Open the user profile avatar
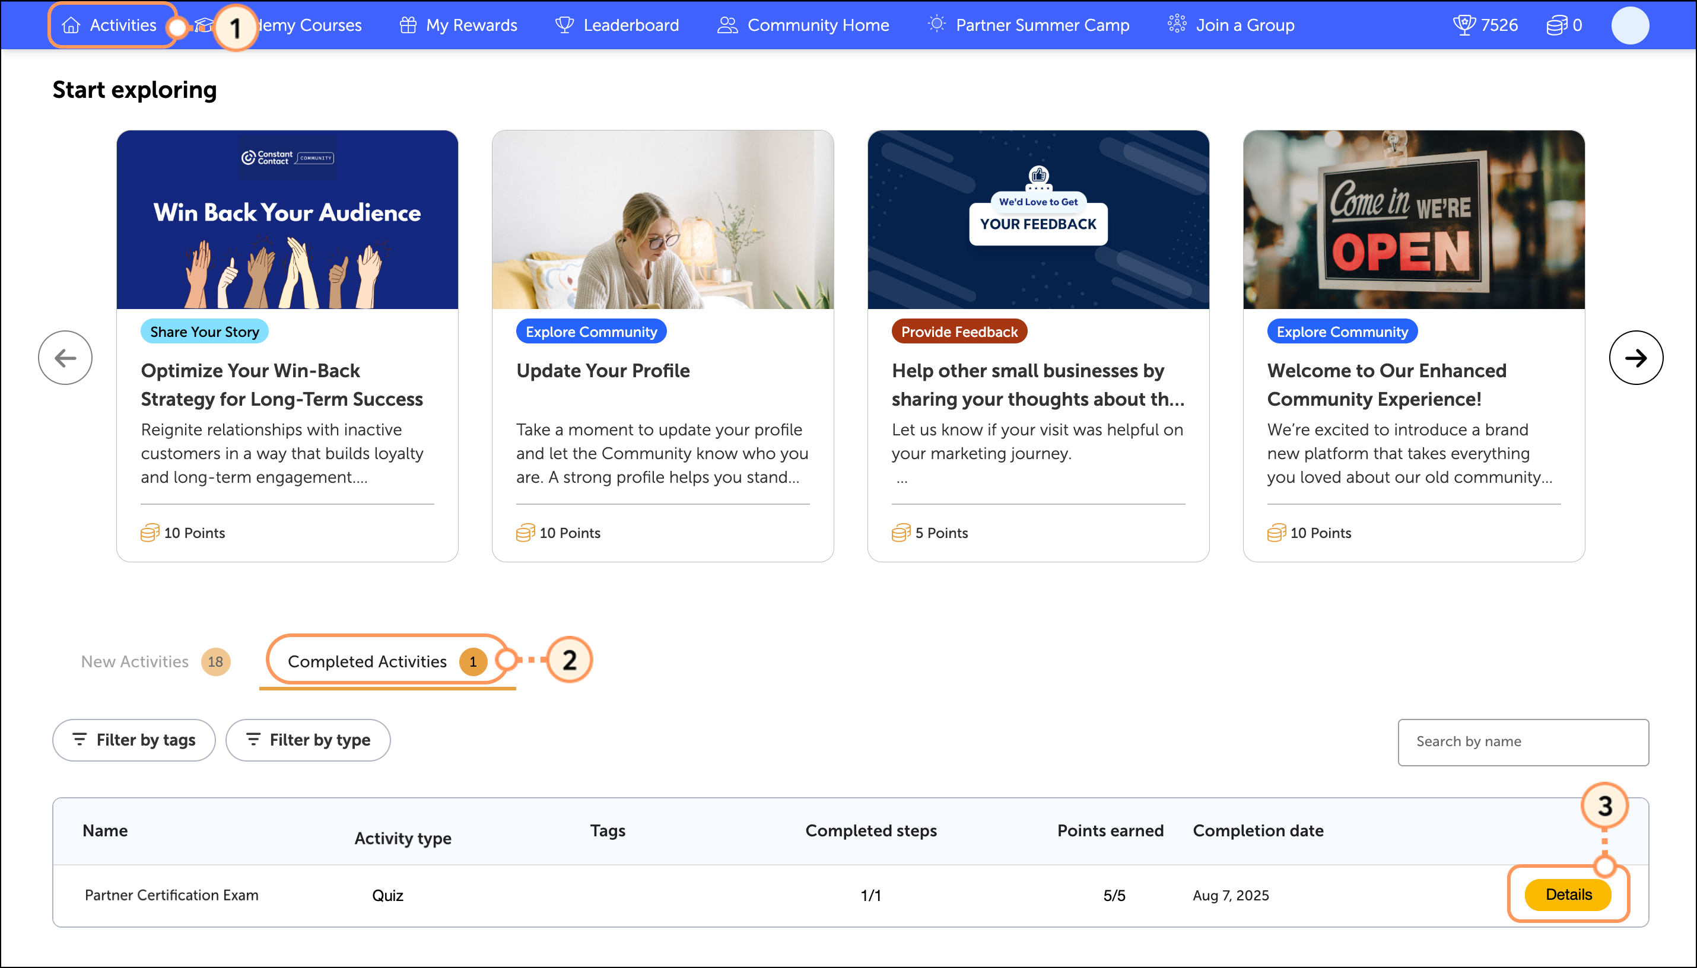The width and height of the screenshot is (1697, 968). tap(1630, 26)
